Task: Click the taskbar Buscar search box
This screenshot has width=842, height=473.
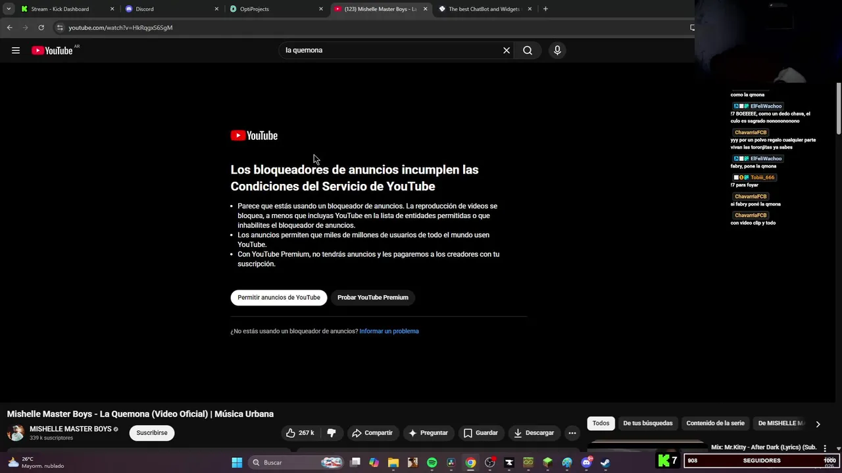Action: click(296, 462)
